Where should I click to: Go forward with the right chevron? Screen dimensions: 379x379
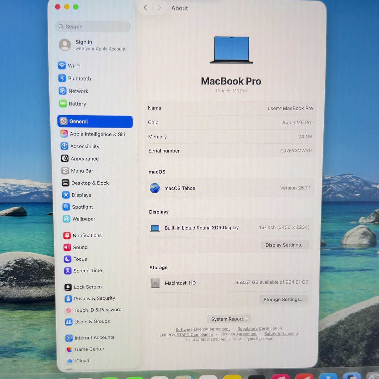(159, 8)
